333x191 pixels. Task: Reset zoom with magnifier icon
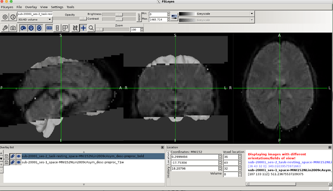91,28
